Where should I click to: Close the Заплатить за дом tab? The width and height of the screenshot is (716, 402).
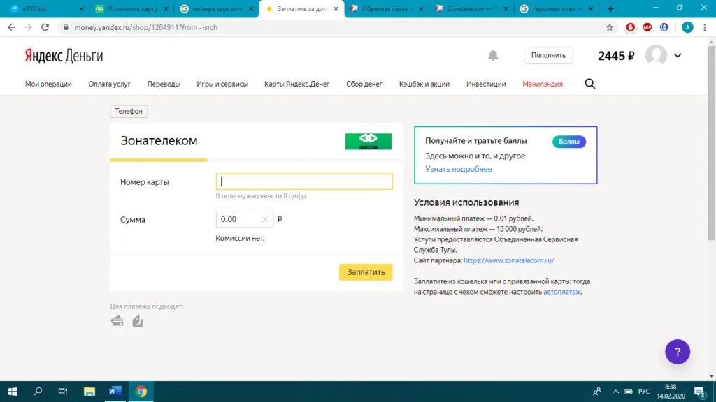tap(336, 8)
